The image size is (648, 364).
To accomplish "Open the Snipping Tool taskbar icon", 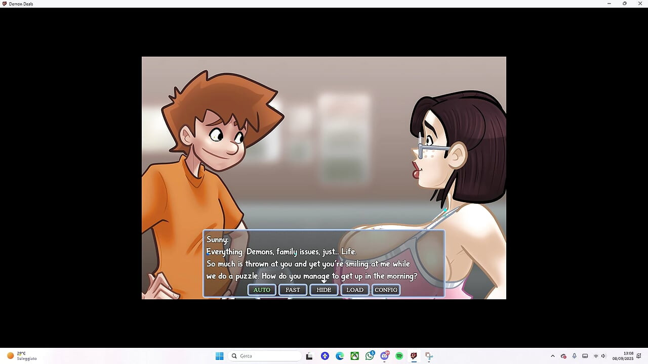I will (429, 356).
